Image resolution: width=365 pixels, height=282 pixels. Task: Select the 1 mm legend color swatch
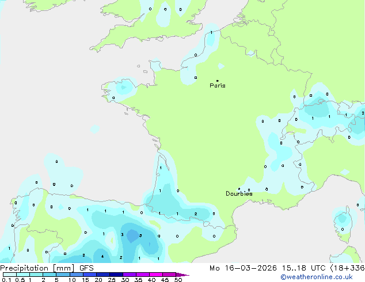[x=36, y=275]
